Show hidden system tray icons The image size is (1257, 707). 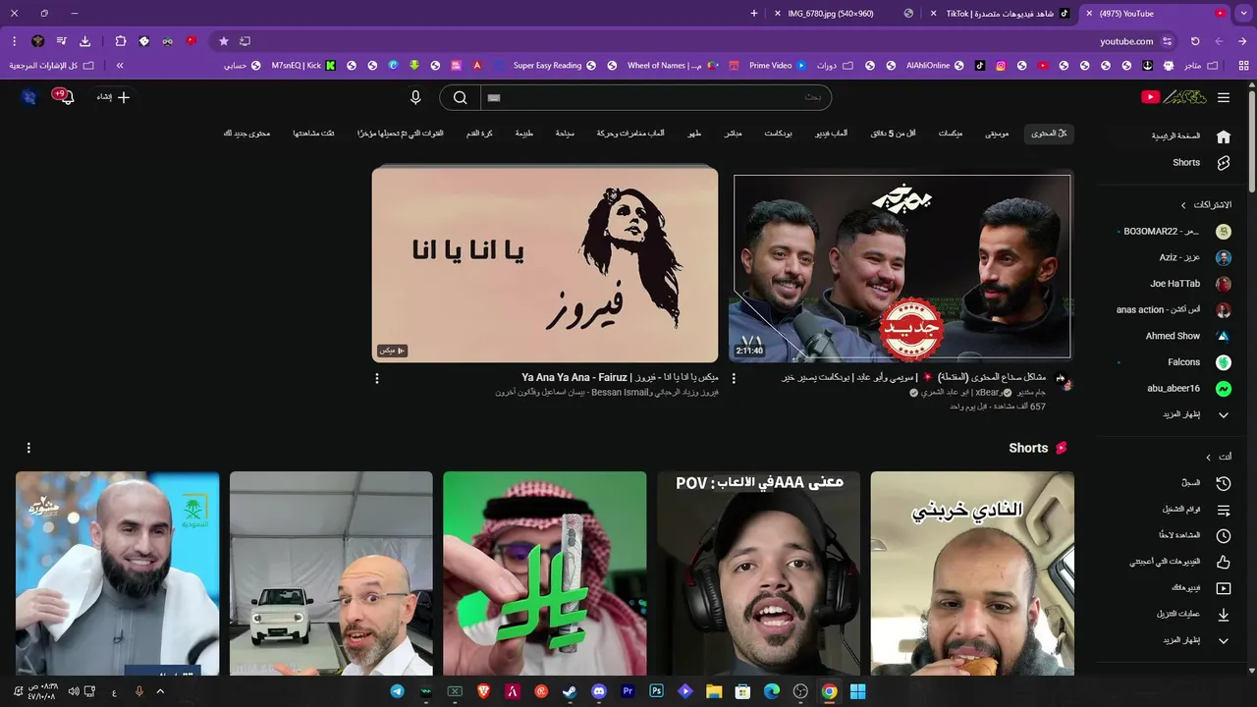(160, 691)
